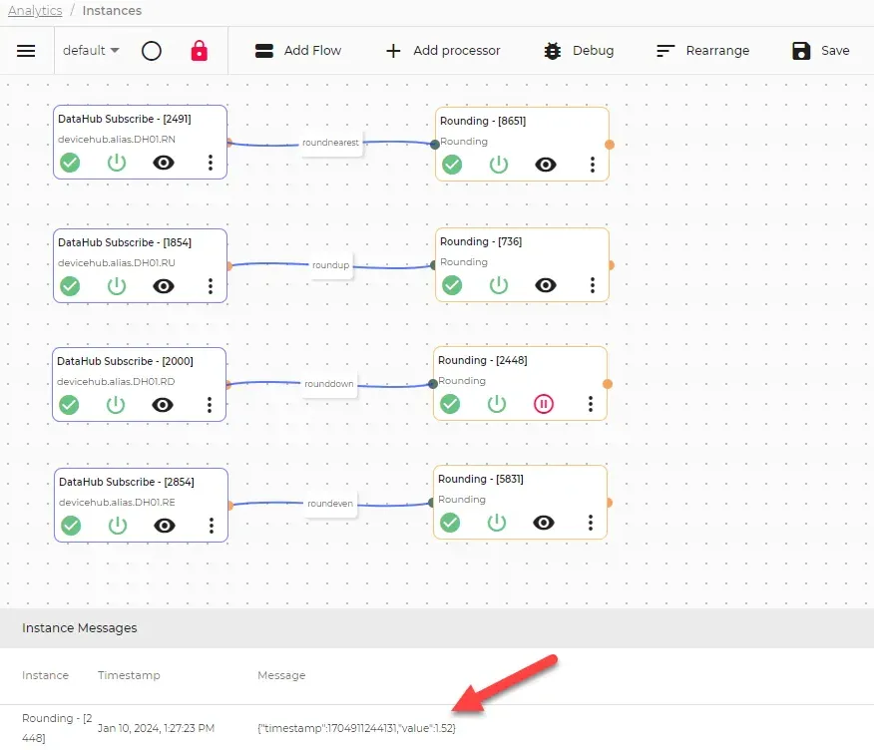Open the hamburger menu icon
874x750 pixels.
click(x=26, y=51)
